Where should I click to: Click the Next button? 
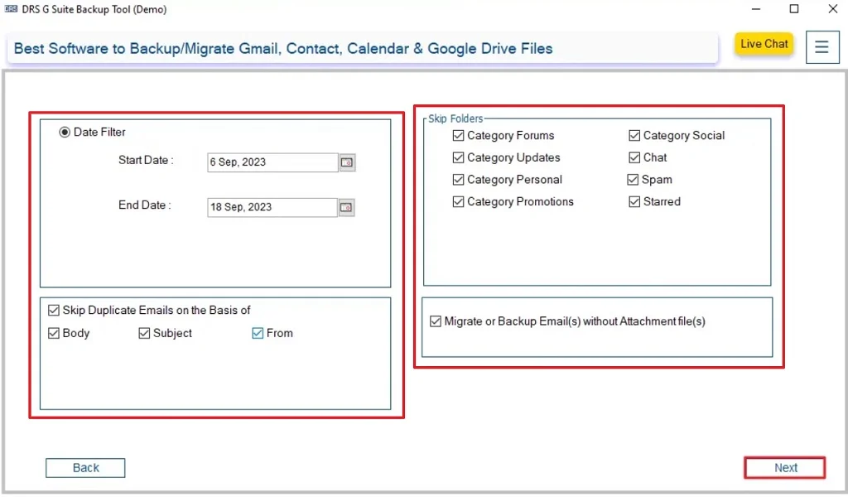783,467
